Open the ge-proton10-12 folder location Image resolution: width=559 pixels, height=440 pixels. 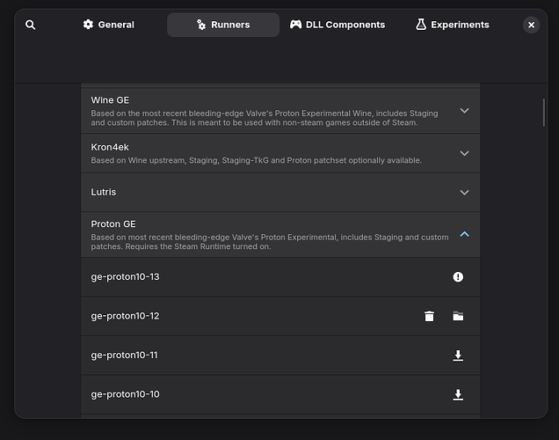coord(458,316)
